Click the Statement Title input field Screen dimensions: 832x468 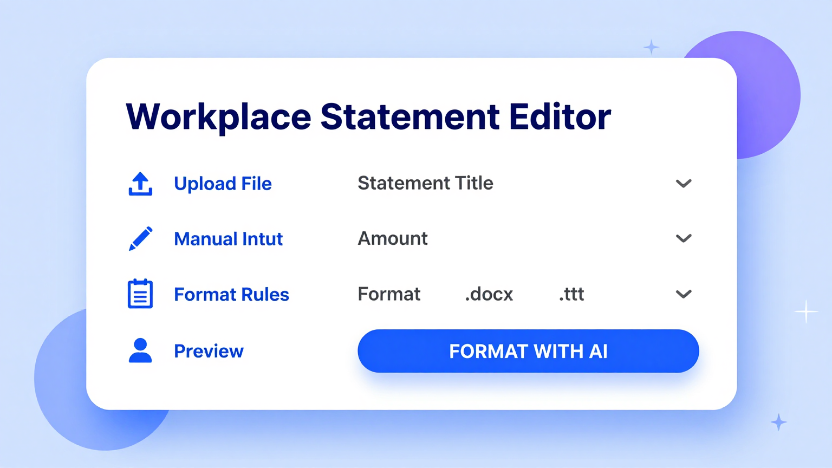pyautogui.click(x=425, y=183)
